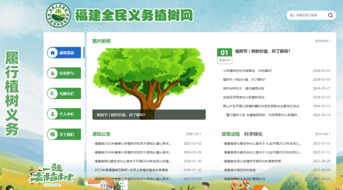The width and height of the screenshot is (343, 190).
Task: Open news item “履行植树义务 共建美丽邵武”
Action: point(261,115)
